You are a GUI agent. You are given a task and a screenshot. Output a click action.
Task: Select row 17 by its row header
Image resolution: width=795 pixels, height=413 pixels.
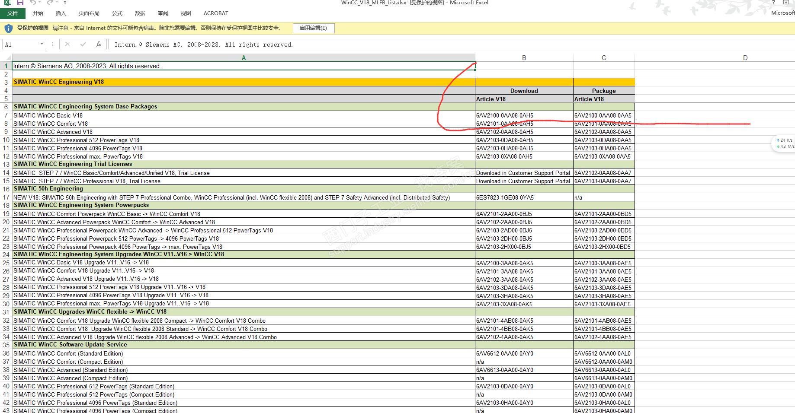point(6,197)
